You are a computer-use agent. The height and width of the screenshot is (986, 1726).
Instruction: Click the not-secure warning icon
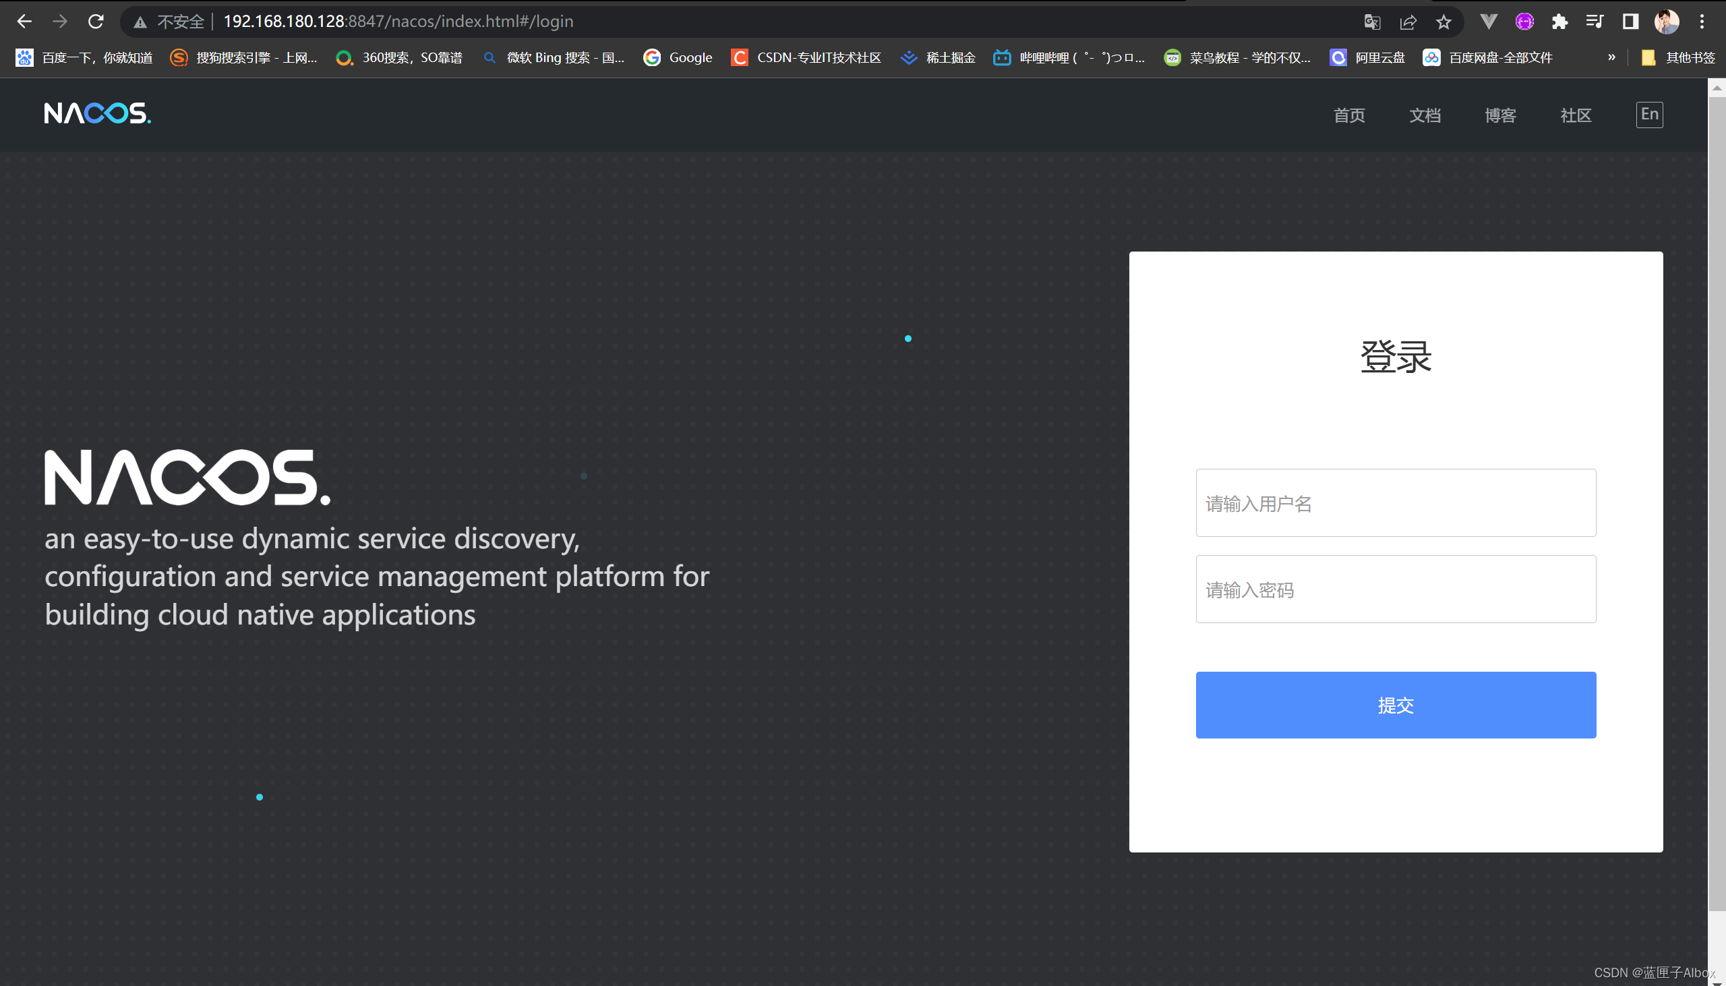[x=140, y=22]
